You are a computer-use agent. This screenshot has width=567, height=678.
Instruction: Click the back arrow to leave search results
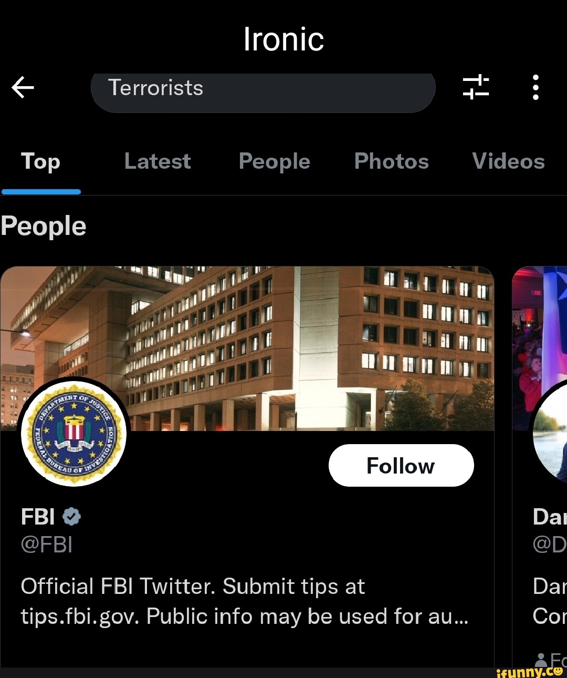pyautogui.click(x=22, y=88)
